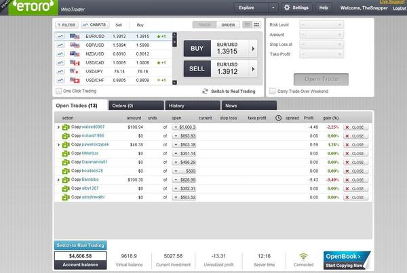The height and width of the screenshot is (273, 407).
Task: Switch to the Orders (0) tab
Action: 136,106
